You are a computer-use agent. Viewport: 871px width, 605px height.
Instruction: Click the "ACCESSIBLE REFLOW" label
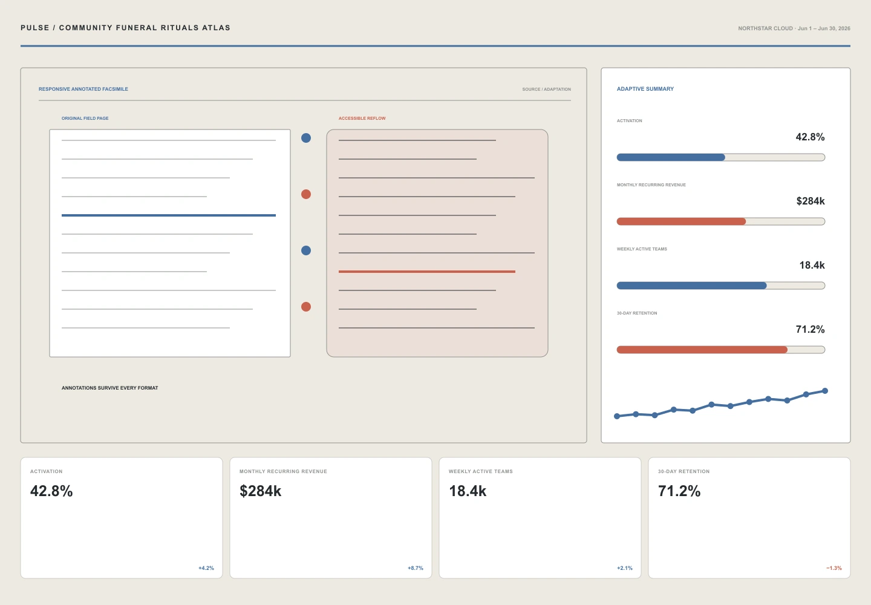(x=362, y=119)
